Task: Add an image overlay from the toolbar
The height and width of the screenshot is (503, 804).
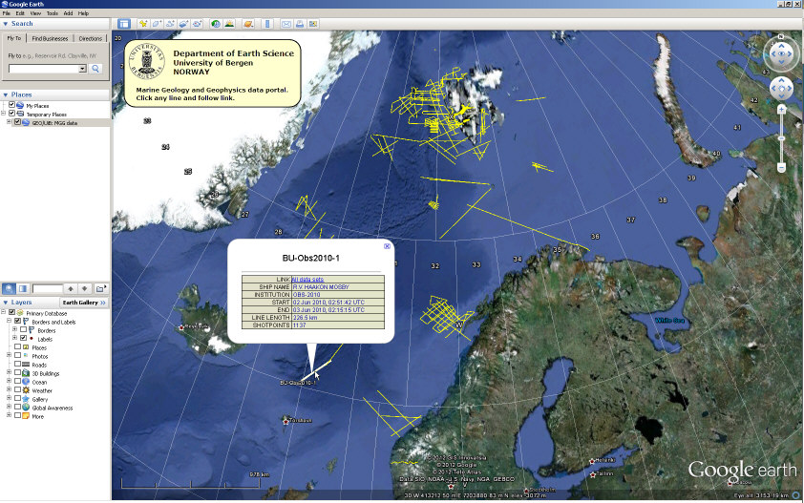Action: [x=183, y=24]
